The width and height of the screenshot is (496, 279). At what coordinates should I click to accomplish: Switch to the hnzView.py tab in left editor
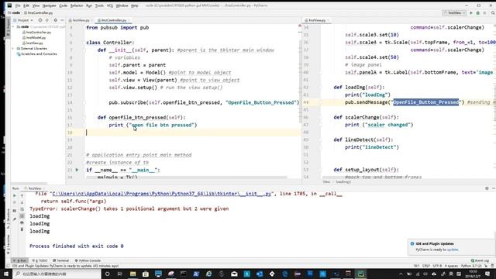[x=81, y=20]
